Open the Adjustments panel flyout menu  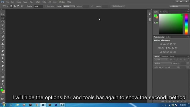pos(188,37)
